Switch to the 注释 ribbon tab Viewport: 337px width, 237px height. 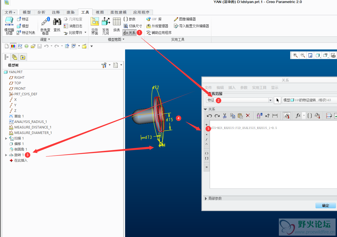[56, 12]
